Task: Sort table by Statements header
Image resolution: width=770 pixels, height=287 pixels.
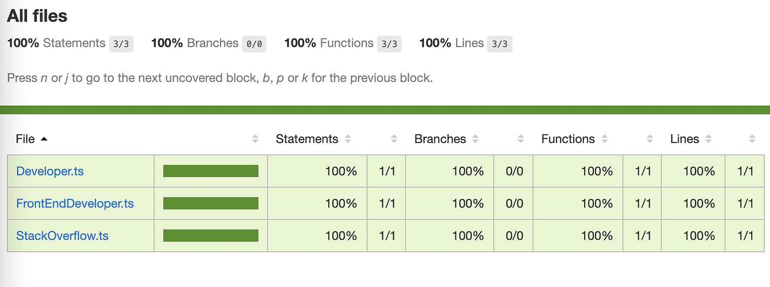Action: click(307, 139)
